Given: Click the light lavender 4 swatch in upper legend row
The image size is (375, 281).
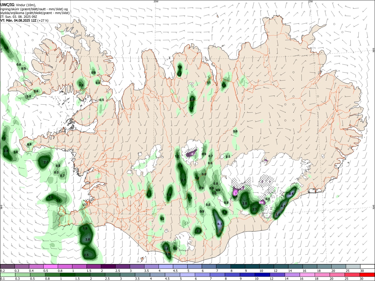Looking at the screenshot, I should [x=165, y=267].
